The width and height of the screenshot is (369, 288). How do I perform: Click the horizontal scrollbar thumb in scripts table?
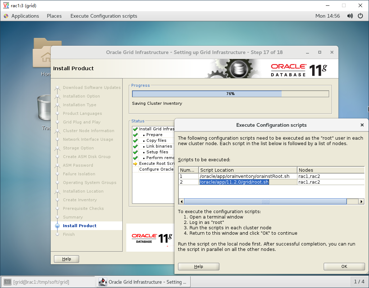265,202
